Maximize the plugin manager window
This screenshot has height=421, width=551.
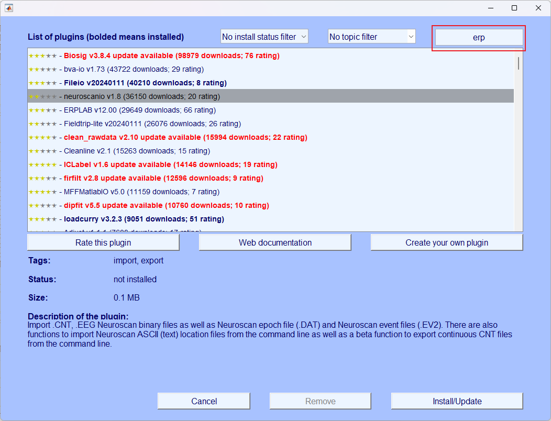point(514,8)
